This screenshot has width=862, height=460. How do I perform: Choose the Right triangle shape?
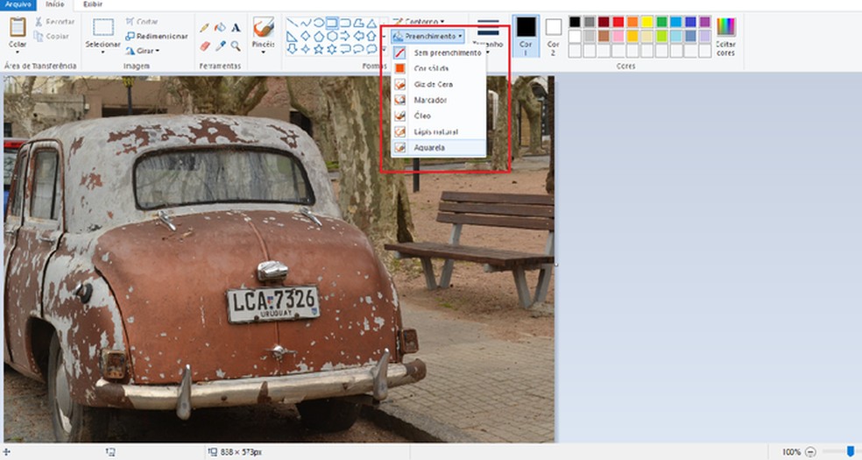click(x=292, y=36)
